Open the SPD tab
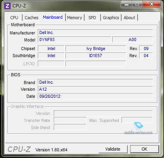The width and height of the screenshot is (164, 158). pos(92,18)
